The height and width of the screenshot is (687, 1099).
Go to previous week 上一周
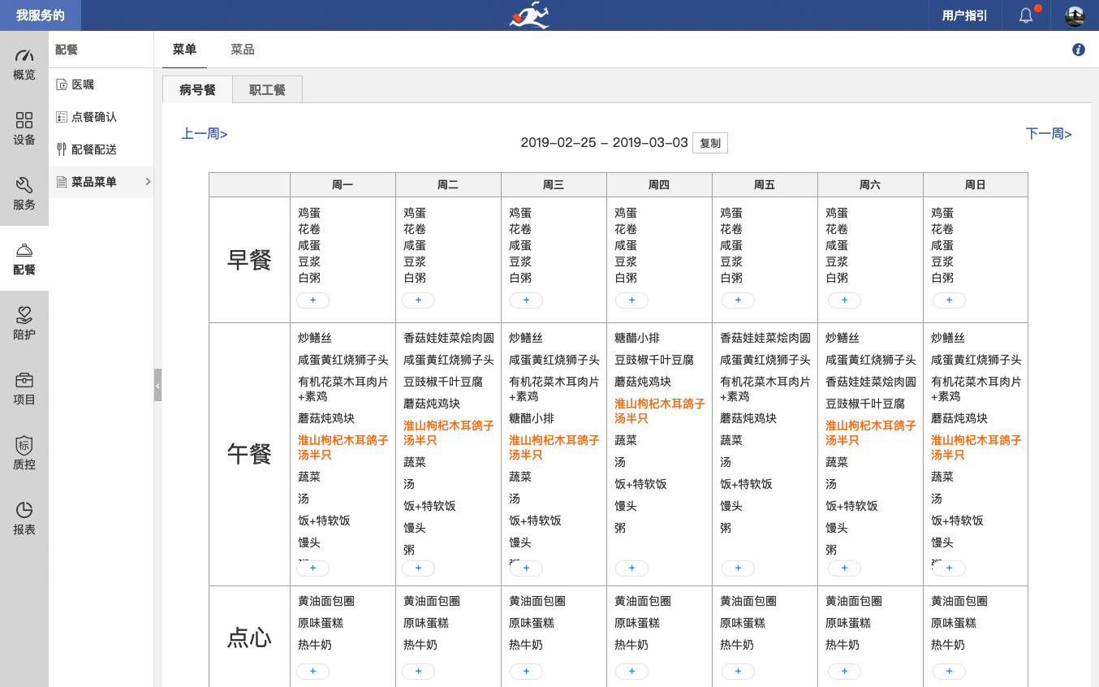tap(205, 134)
